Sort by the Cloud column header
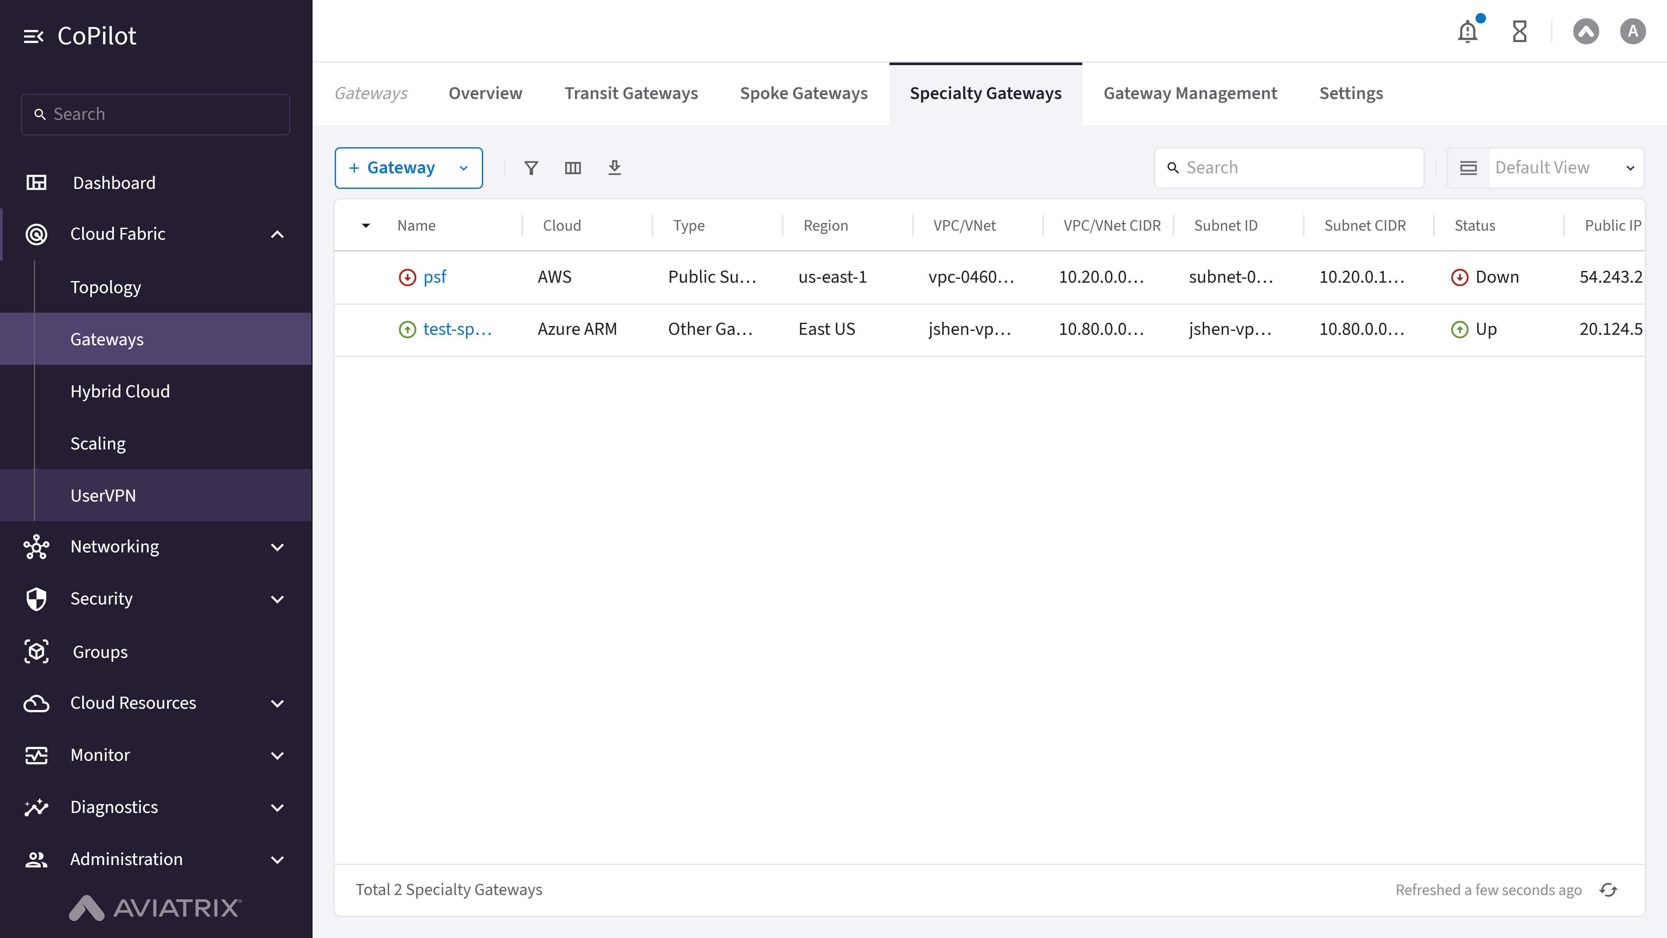Image resolution: width=1667 pixels, height=938 pixels. click(562, 225)
